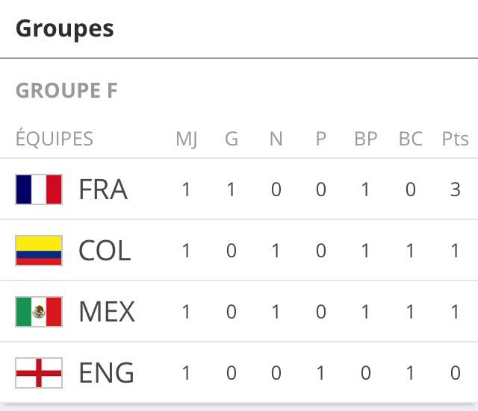
Task: Click the ÉQUIPES column header
Action: [55, 139]
